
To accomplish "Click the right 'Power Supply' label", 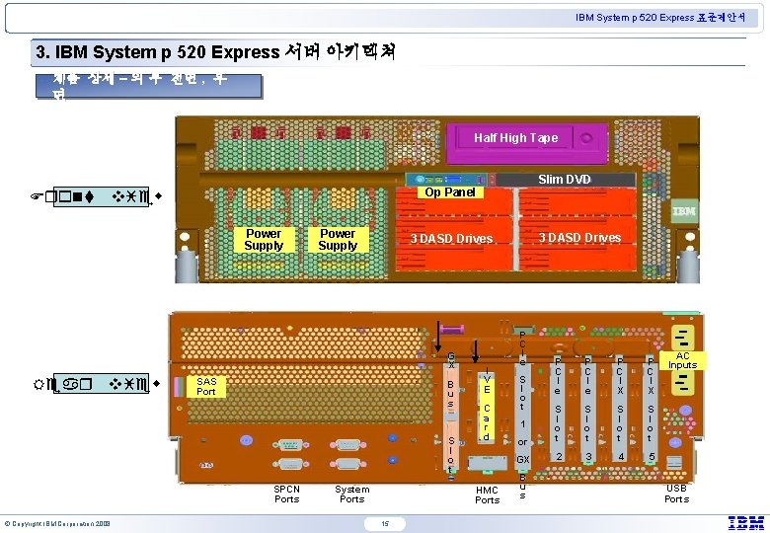I will pyautogui.click(x=338, y=240).
